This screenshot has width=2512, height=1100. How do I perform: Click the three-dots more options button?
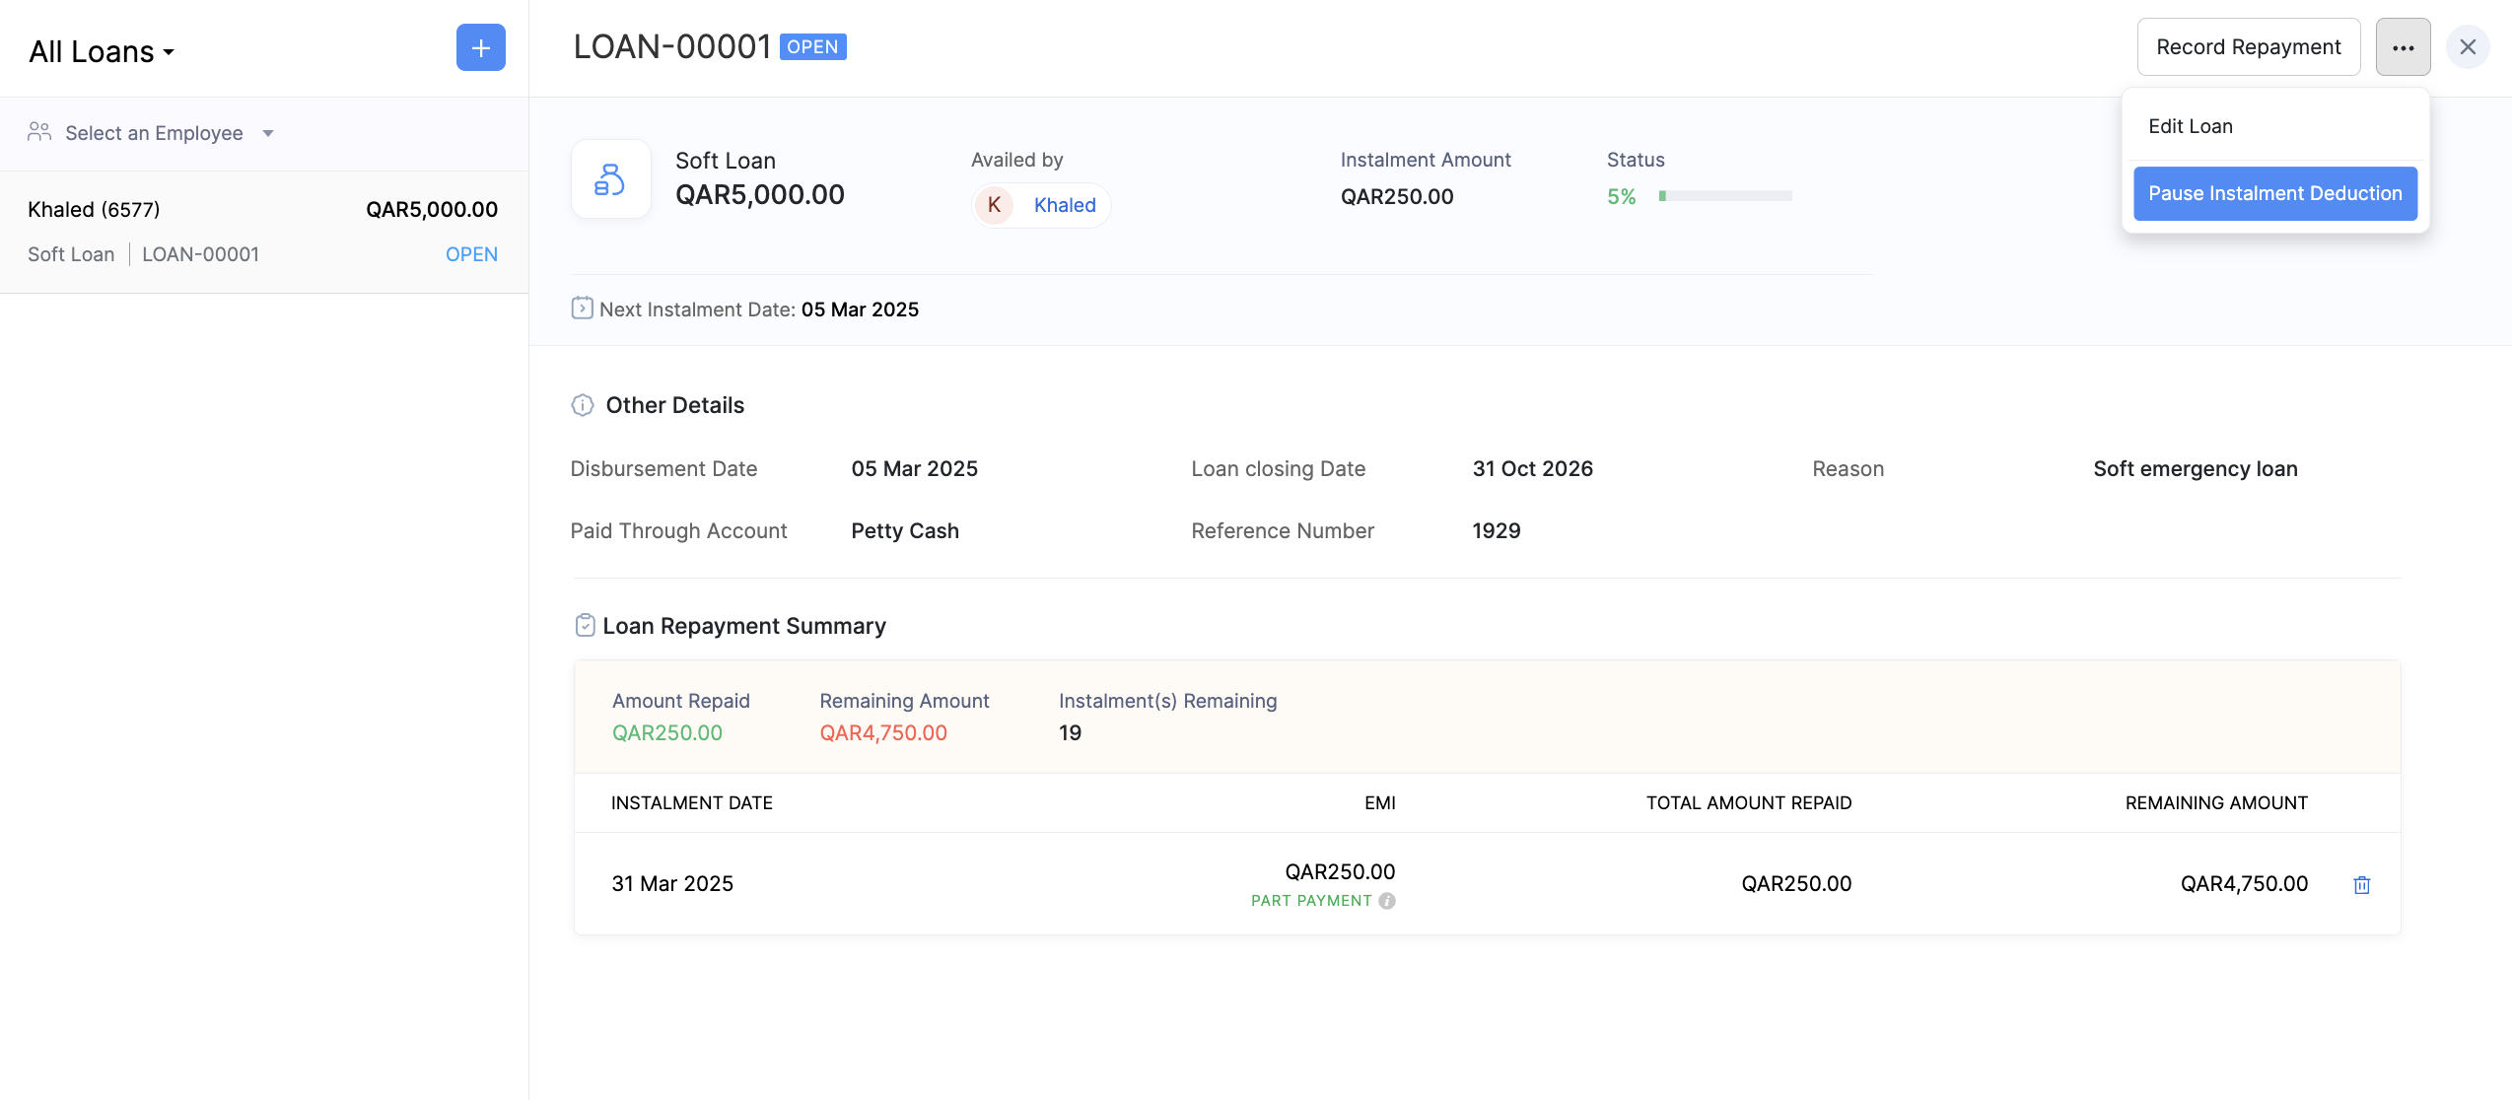click(2403, 47)
